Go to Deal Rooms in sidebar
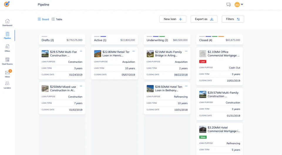This screenshot has height=155, width=282. coord(7,61)
